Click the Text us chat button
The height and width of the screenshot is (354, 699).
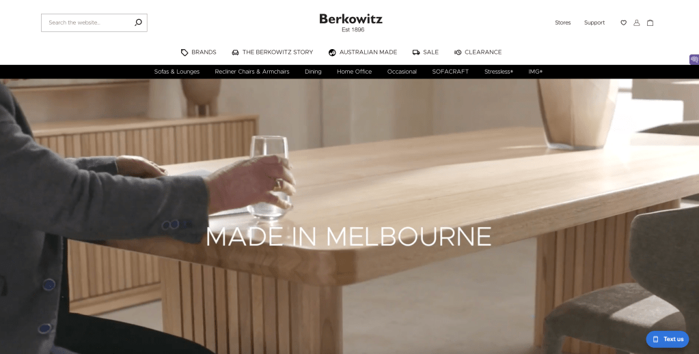pyautogui.click(x=668, y=339)
